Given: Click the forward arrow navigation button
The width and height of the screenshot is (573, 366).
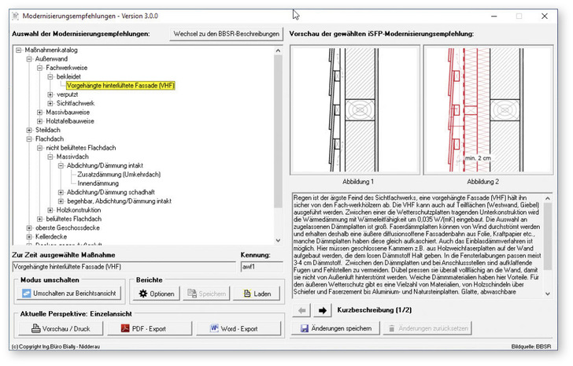Looking at the screenshot, I should click(x=322, y=310).
